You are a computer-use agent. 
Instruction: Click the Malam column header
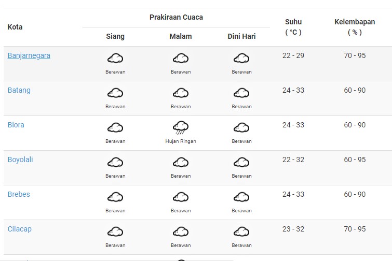pos(181,36)
